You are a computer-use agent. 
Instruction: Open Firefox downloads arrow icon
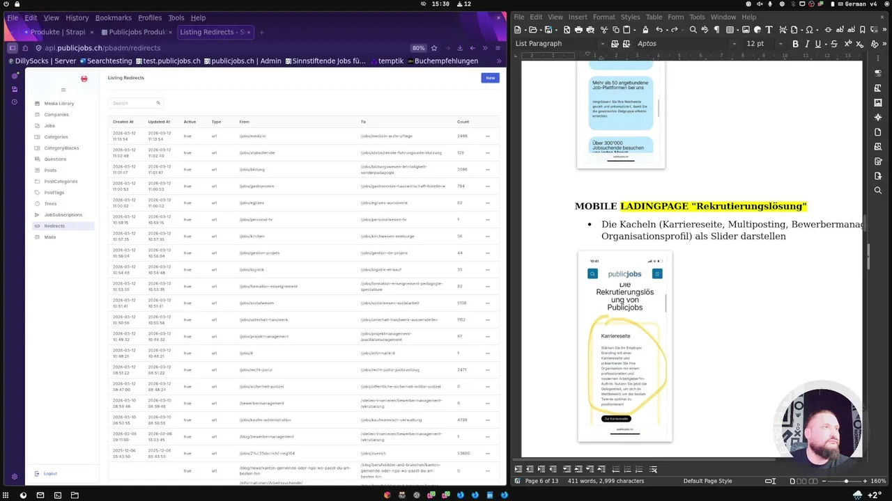coord(460,48)
